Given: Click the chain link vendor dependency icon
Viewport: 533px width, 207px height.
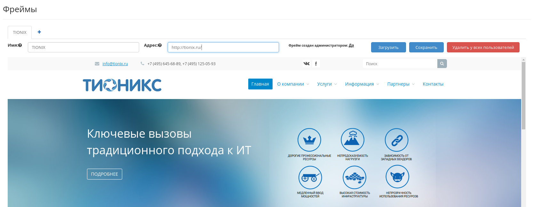Looking at the screenshot, I should 396,140.
